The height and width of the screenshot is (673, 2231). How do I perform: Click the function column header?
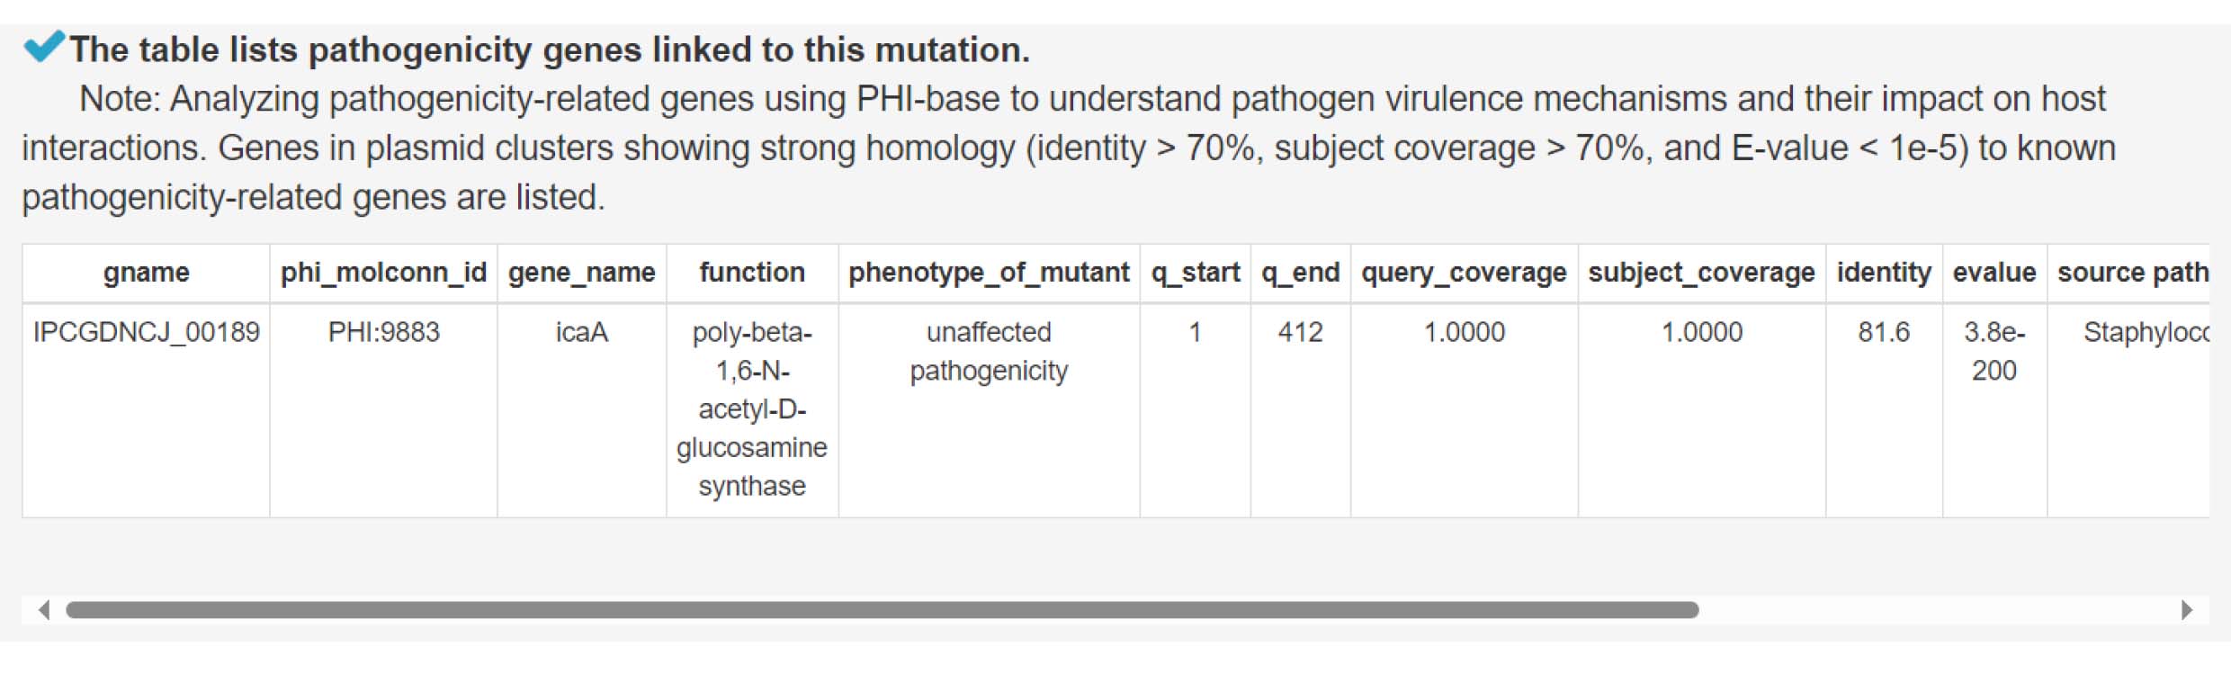(x=752, y=273)
